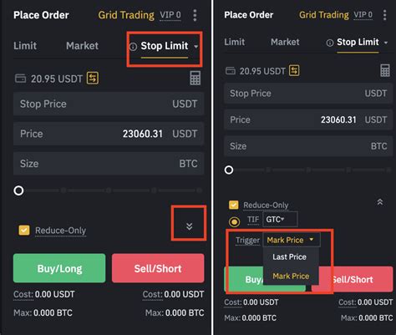Uncheck Reduce-Only in left panel
Screen dimensions: 396x335
24,231
